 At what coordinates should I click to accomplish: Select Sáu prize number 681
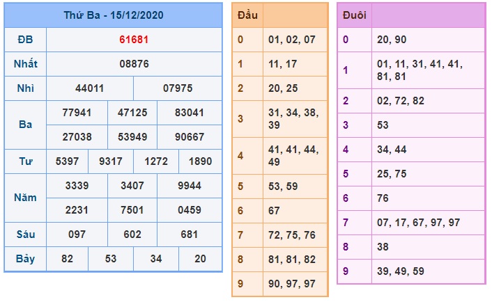tap(190, 235)
